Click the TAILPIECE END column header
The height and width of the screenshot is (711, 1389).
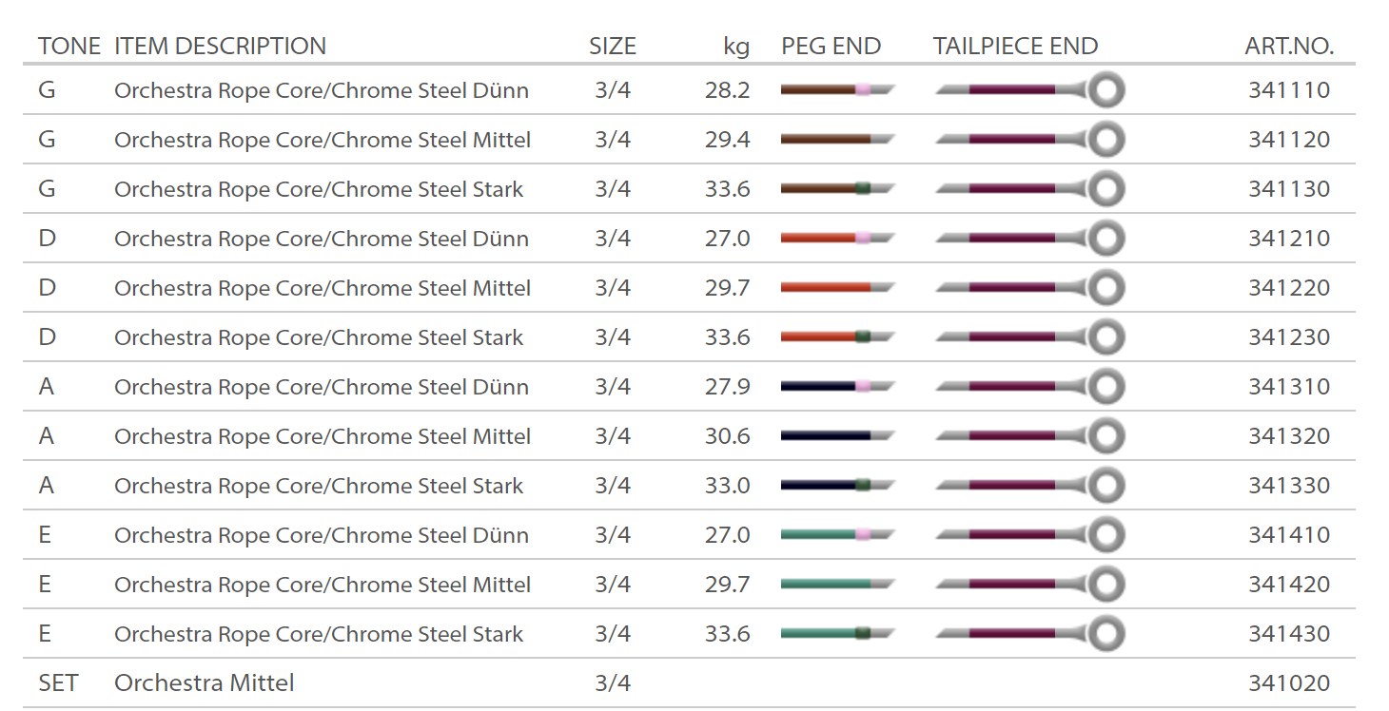pos(1015,46)
